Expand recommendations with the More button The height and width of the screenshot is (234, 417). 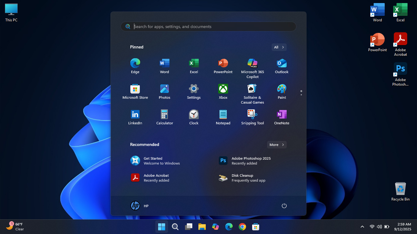tap(277, 145)
